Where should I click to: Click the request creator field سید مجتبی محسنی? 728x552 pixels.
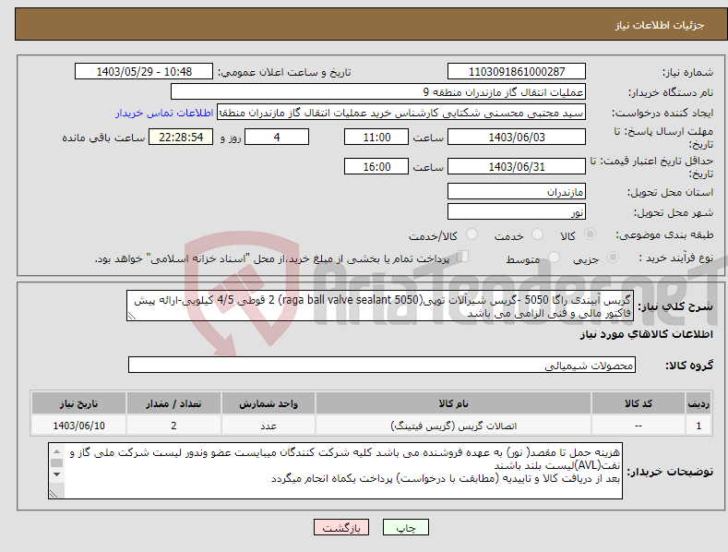(401, 113)
